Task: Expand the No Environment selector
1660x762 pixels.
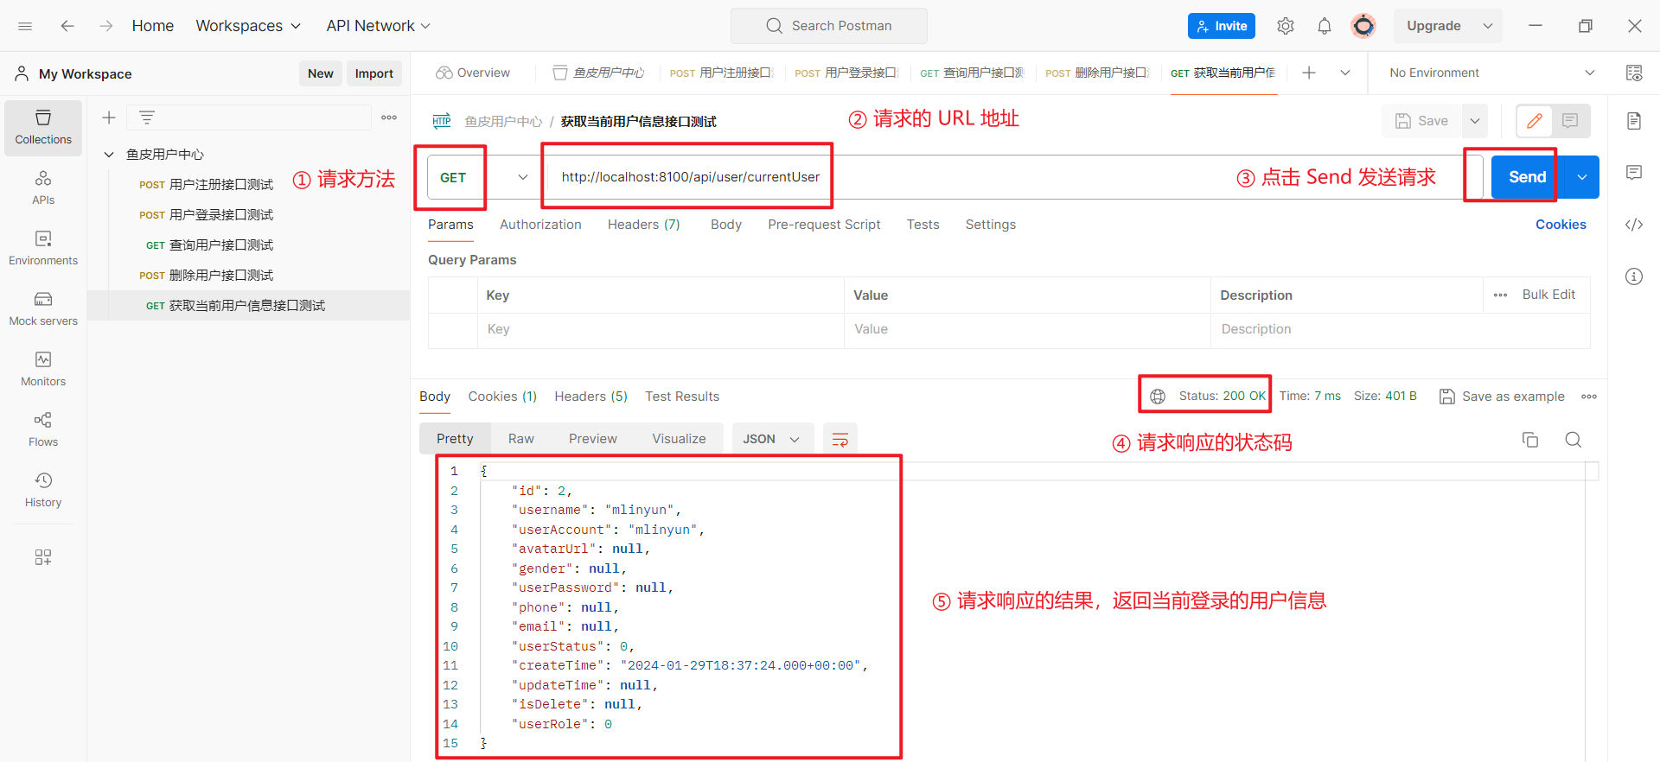Action: [x=1491, y=73]
